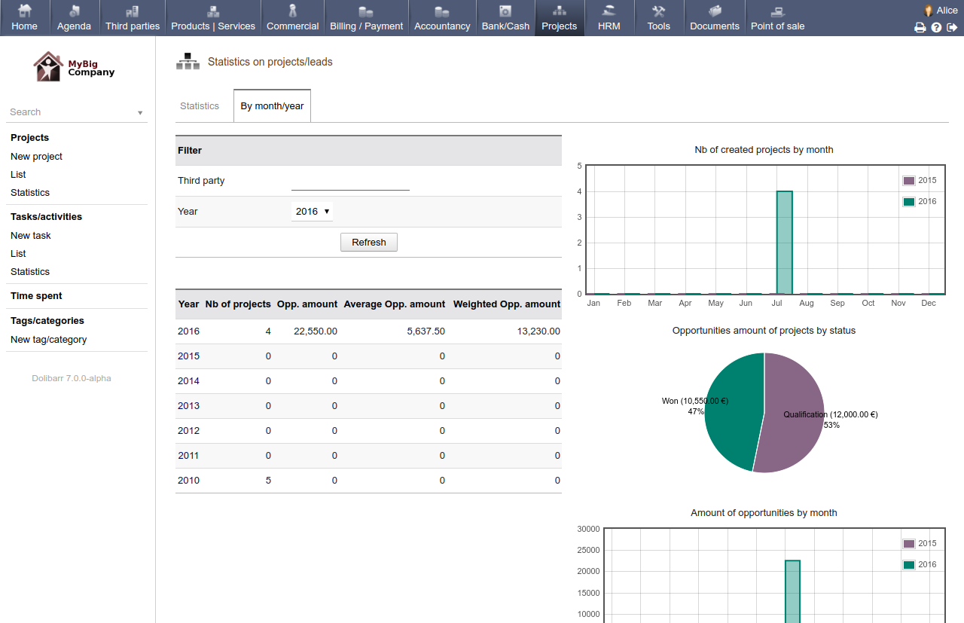The width and height of the screenshot is (964, 623).
Task: Click the 2015 year table cell
Action: [x=188, y=356]
